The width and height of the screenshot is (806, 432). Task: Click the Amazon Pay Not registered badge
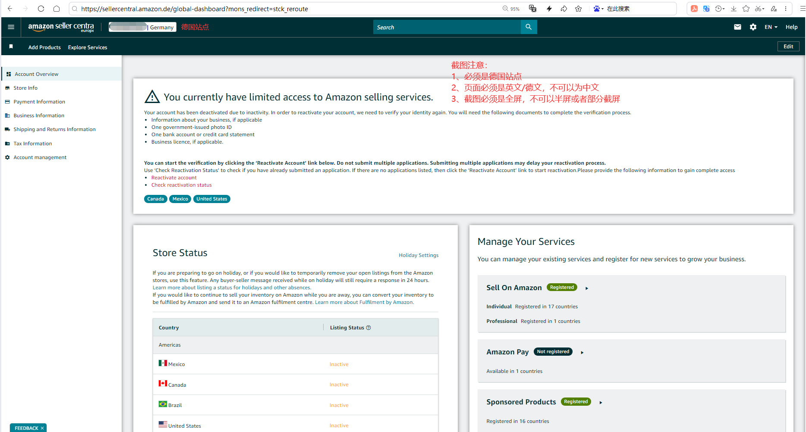click(553, 351)
